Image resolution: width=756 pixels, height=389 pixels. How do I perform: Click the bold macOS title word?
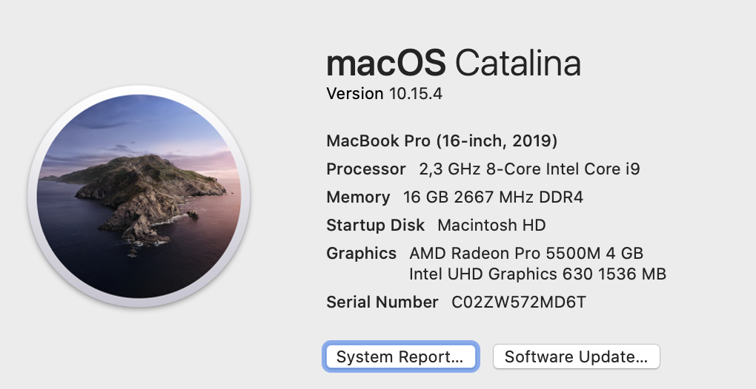(386, 63)
